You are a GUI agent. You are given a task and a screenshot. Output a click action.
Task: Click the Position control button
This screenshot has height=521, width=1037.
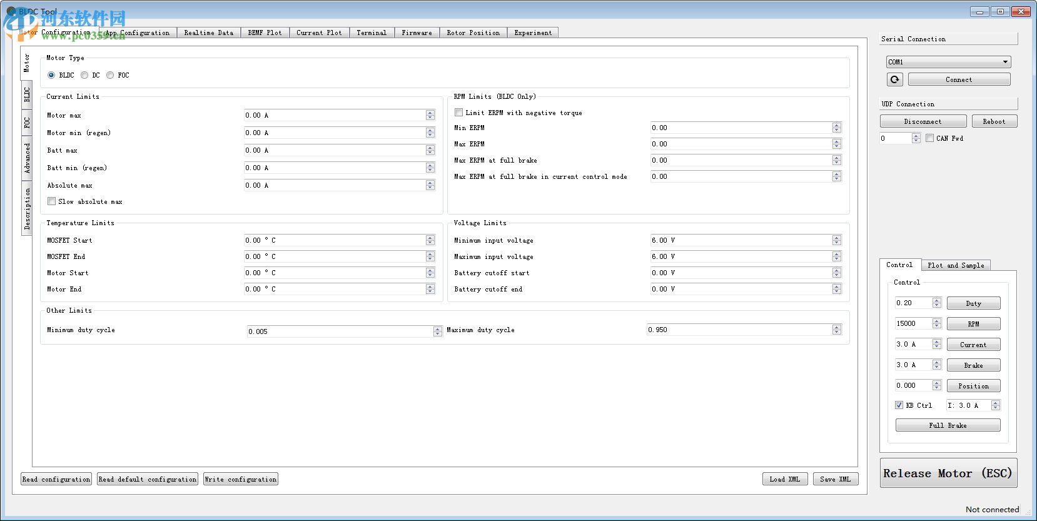(973, 386)
